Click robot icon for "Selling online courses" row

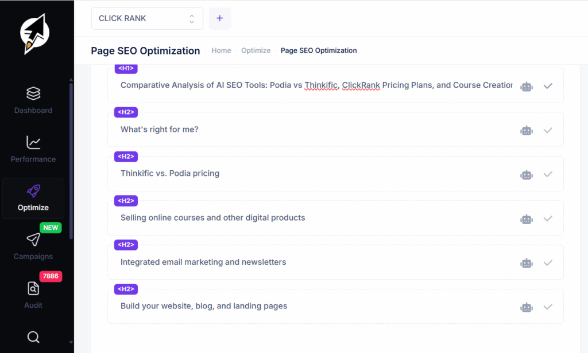coord(527,219)
